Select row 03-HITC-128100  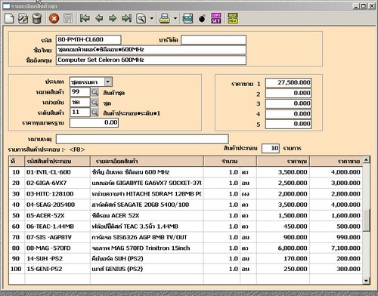click(x=186, y=194)
